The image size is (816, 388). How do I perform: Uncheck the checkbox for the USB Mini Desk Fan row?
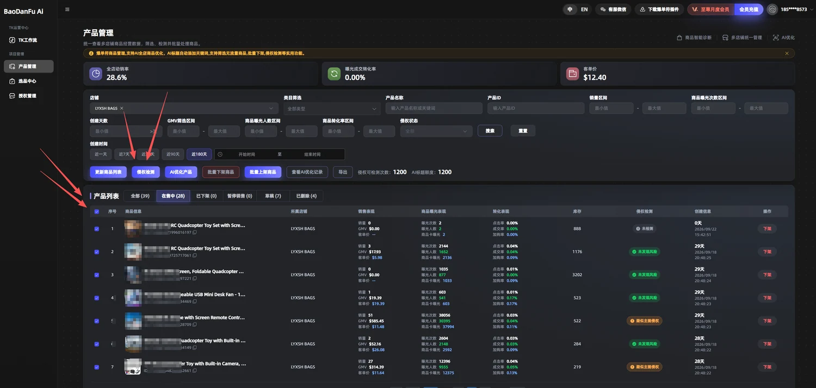(x=97, y=298)
